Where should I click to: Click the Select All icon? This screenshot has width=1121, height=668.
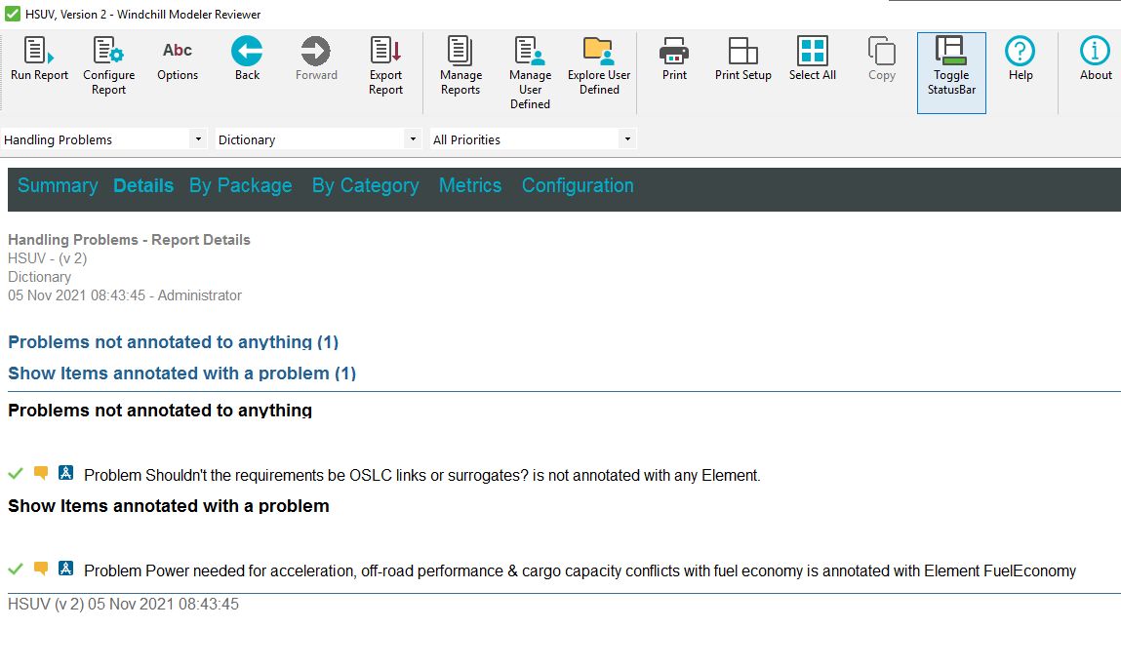812,59
